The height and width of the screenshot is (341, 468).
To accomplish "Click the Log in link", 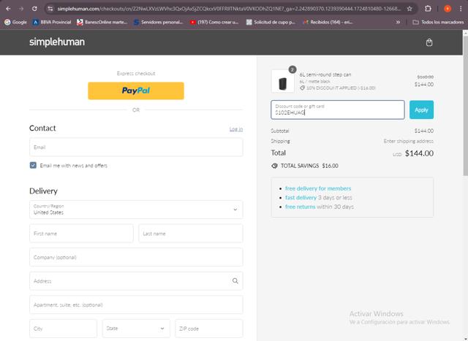I will pyautogui.click(x=235, y=129).
